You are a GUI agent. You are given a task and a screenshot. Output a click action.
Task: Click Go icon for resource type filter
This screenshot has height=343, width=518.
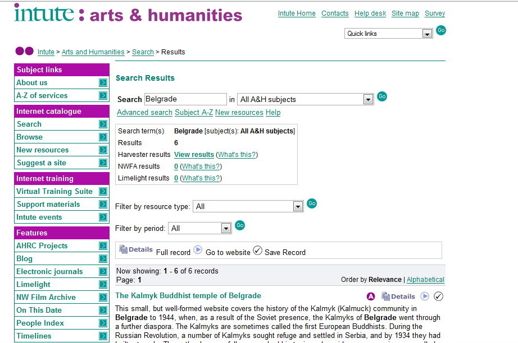click(312, 203)
